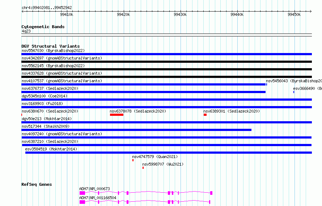The image size is (322, 206).
Task: Click the nsv4337628 gnomAD variant label
Action: point(62,73)
